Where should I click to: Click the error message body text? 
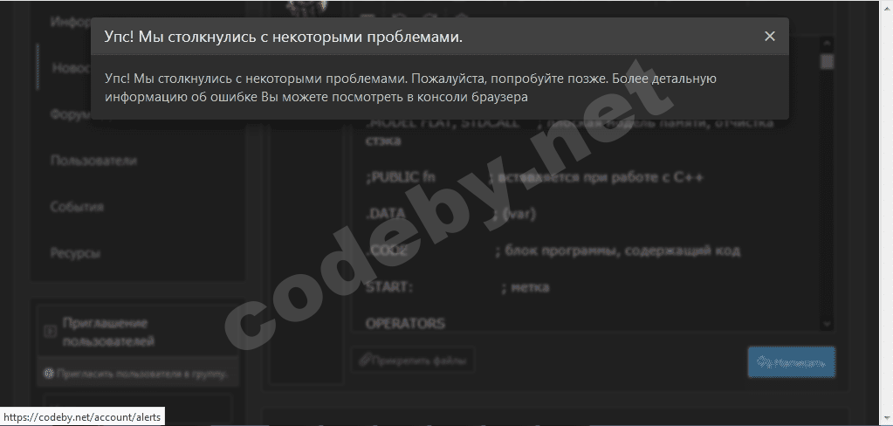410,87
